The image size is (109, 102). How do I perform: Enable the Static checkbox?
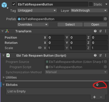click(x=91, y=4)
